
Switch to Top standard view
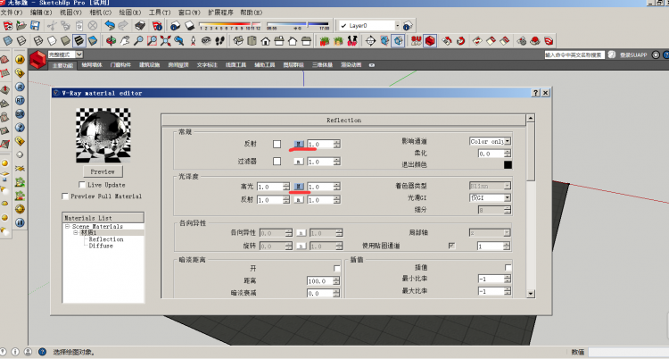point(252,40)
